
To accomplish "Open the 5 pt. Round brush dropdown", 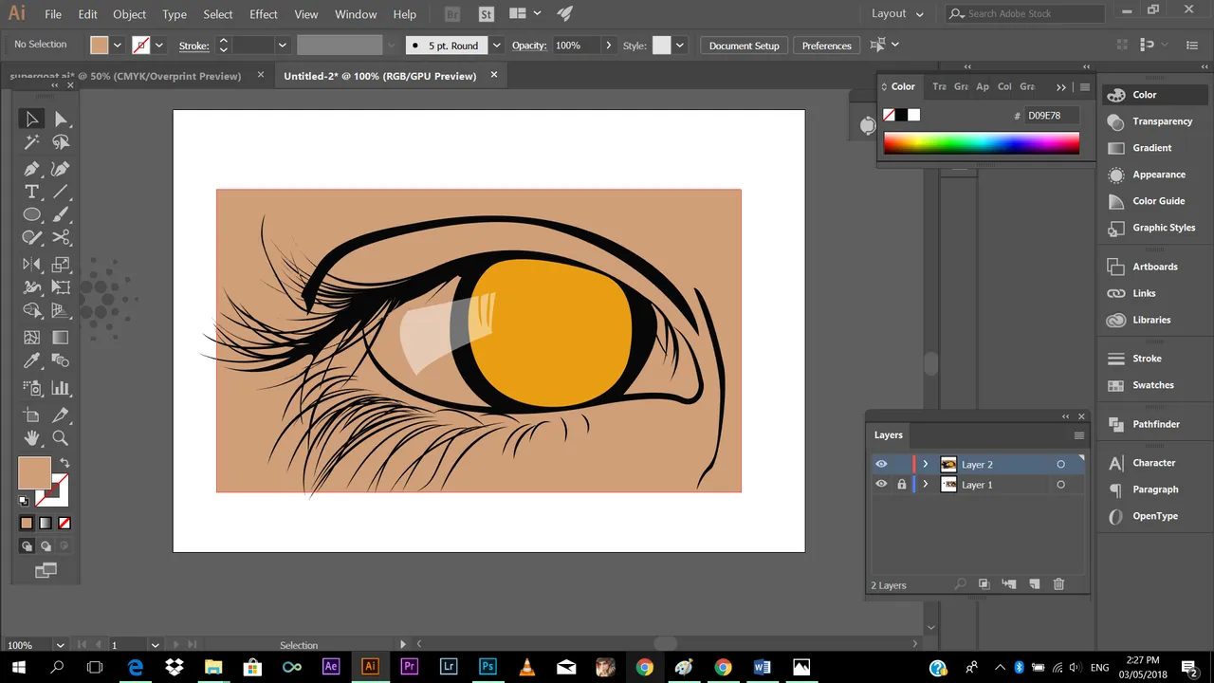I will coord(496,46).
